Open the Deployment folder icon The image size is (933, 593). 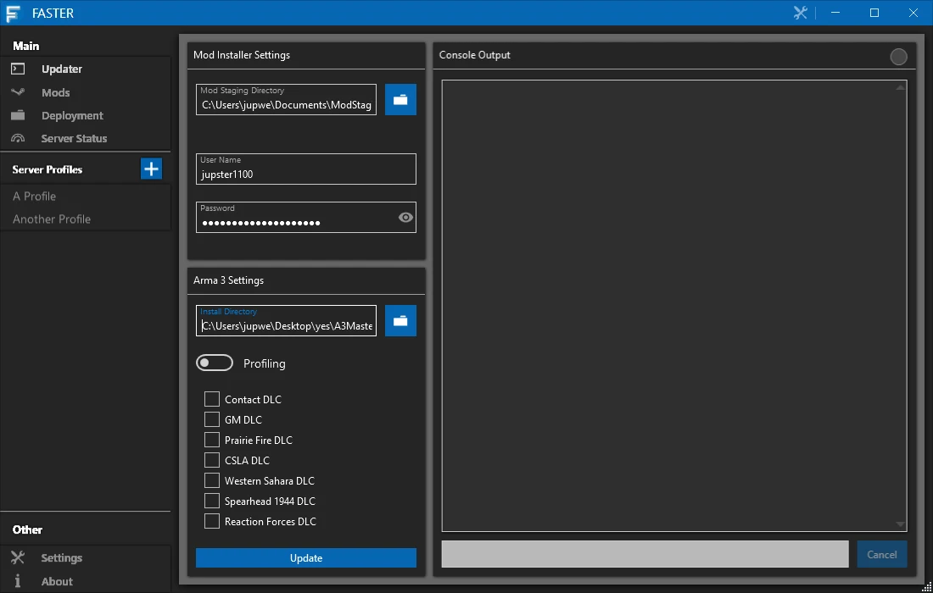[x=18, y=115]
